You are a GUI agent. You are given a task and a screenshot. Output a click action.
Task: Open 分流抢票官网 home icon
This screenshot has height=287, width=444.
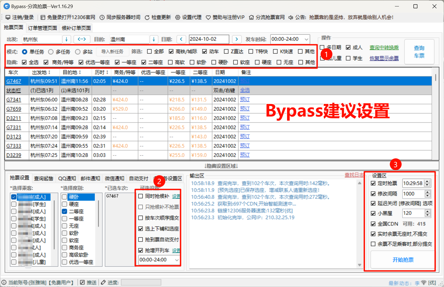(x=251, y=17)
